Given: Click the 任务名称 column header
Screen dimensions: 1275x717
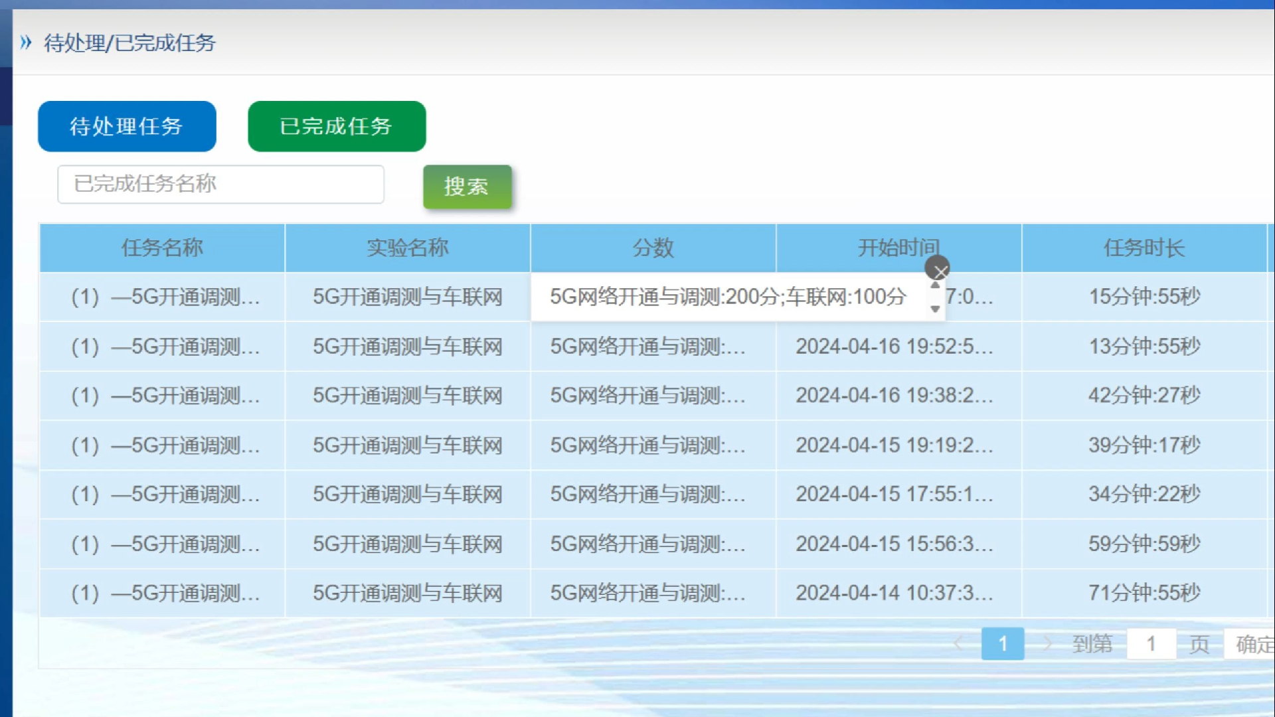Looking at the screenshot, I should tap(162, 248).
